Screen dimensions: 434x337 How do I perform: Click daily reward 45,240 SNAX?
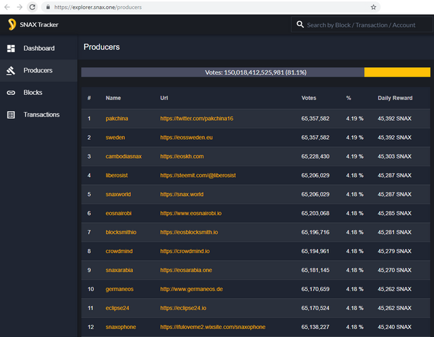pos(395,327)
